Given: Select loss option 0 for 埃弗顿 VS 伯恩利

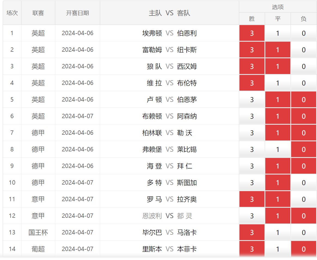Looking at the screenshot, I should (x=303, y=33).
